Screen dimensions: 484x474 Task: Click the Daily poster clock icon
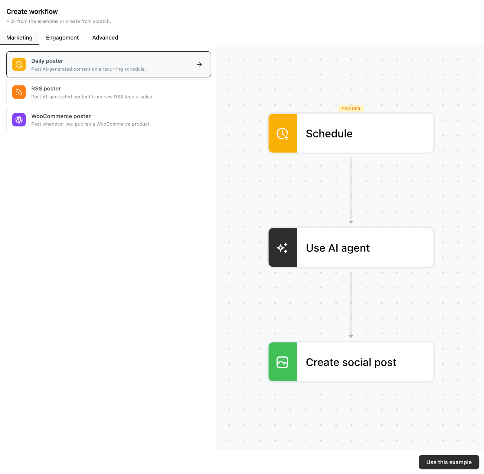point(19,64)
